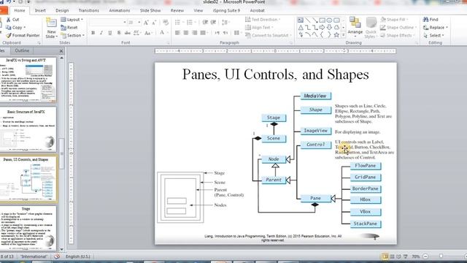Shrink the font size

154,23
